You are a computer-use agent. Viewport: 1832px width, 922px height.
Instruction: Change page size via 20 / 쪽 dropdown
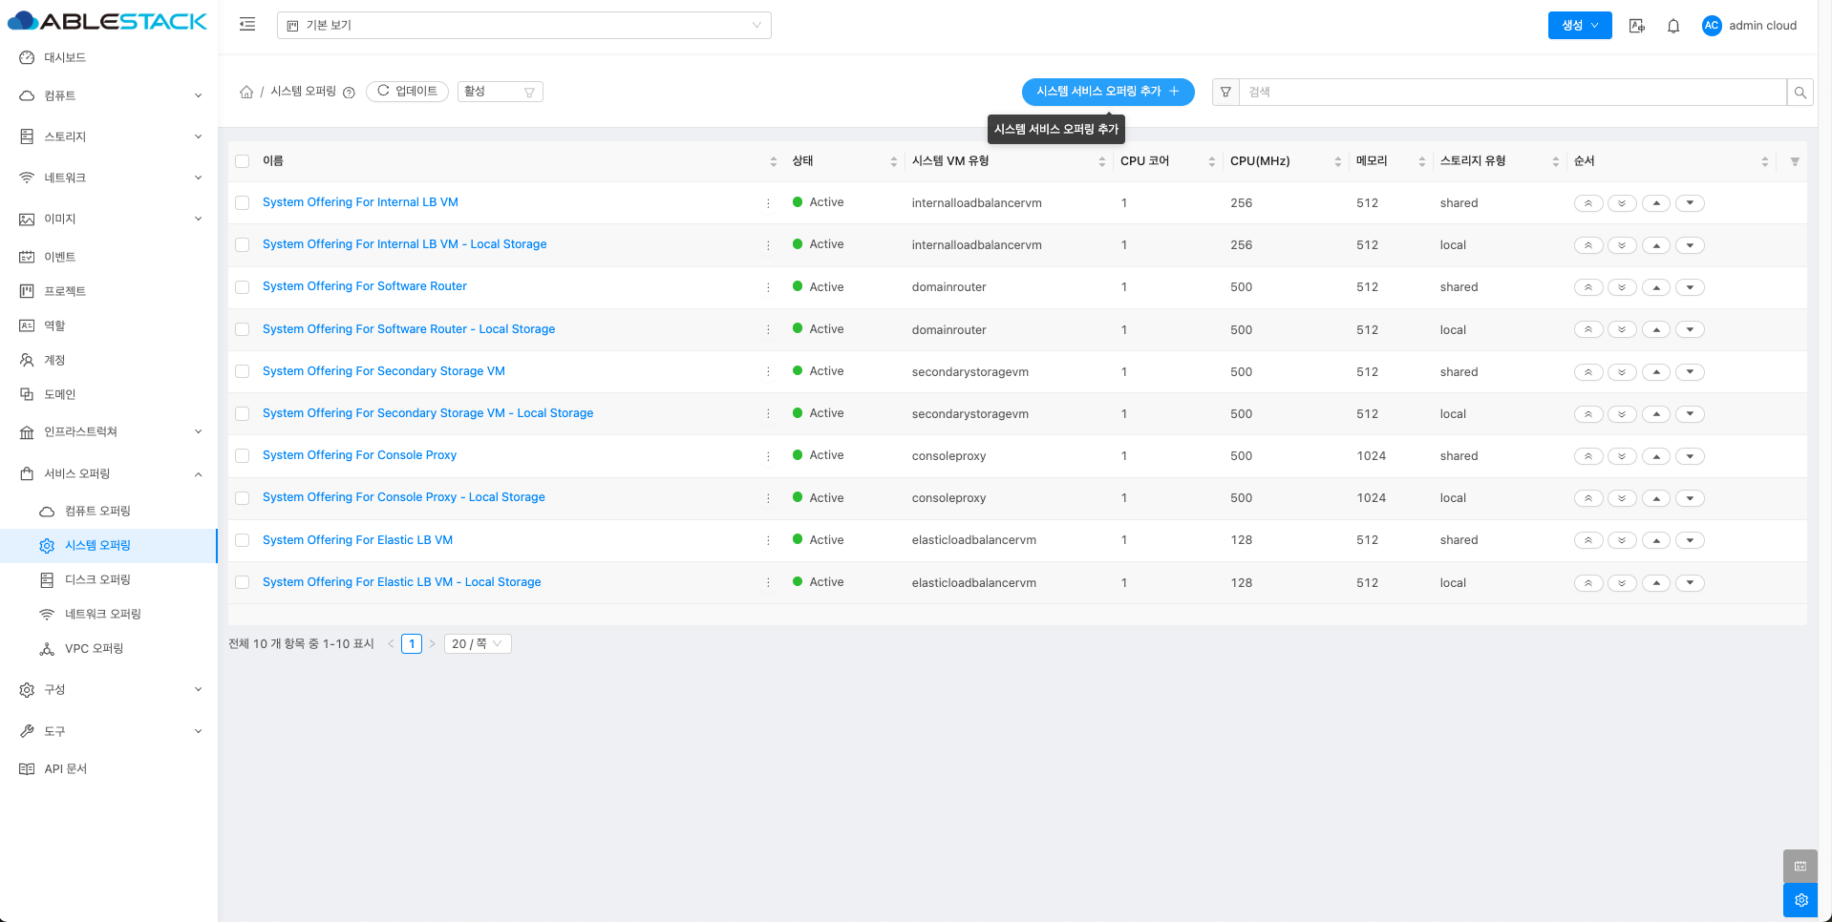477,644
